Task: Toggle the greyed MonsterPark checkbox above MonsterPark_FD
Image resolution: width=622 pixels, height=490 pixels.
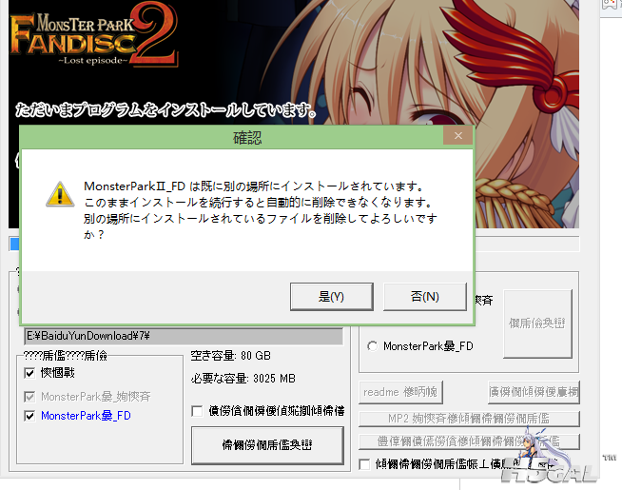Action: coord(29,397)
